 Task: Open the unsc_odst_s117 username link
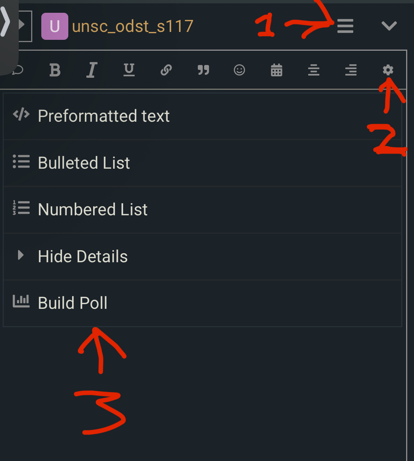click(132, 26)
